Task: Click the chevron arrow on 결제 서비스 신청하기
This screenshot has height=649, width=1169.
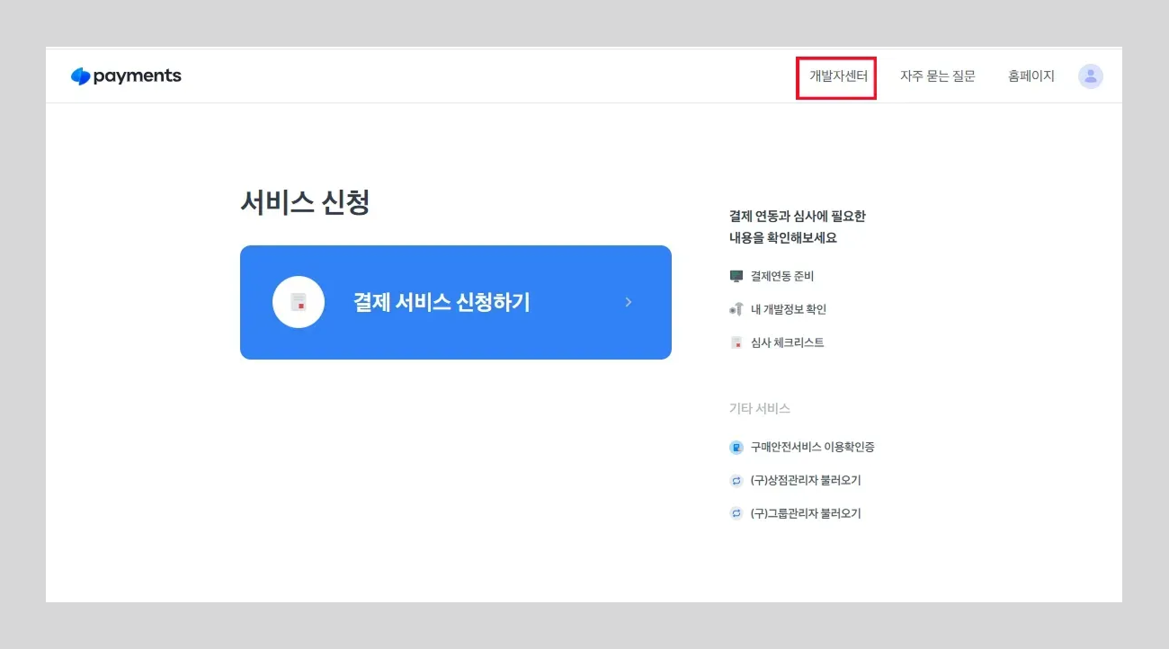Action: click(629, 302)
